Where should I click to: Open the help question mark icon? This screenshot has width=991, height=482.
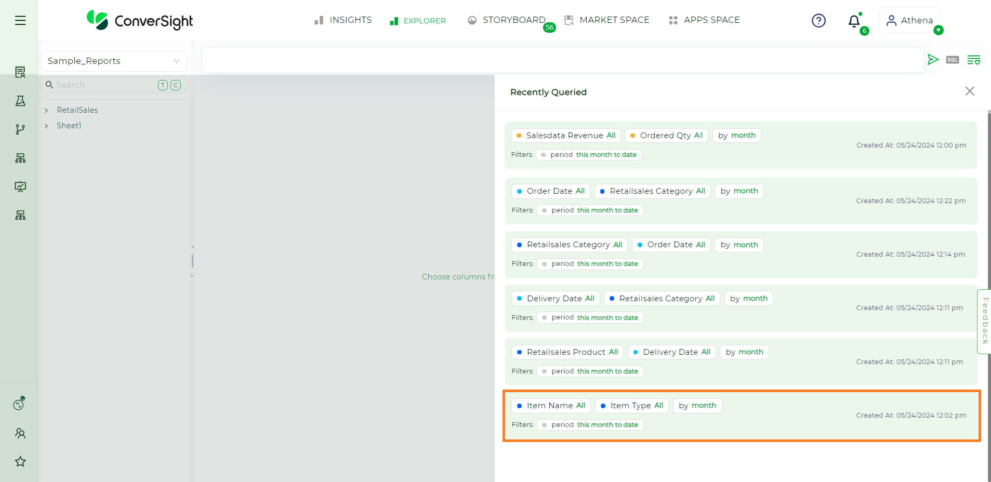point(818,20)
